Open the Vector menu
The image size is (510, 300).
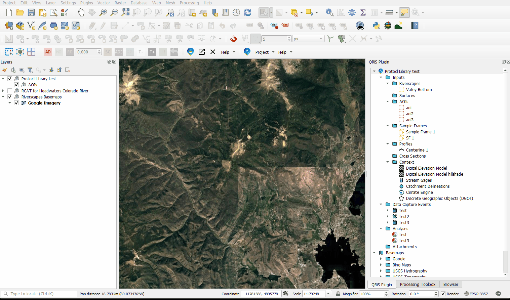click(x=104, y=3)
